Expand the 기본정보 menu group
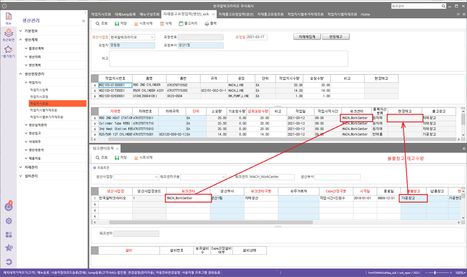The image size is (467, 277). 21,31
